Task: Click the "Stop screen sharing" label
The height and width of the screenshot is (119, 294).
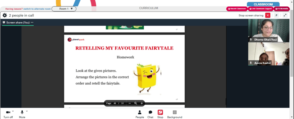Action: 251,16
